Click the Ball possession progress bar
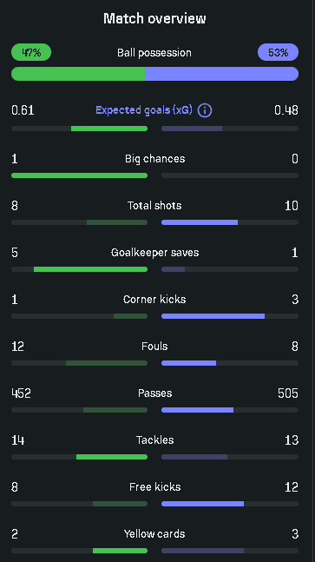 (x=155, y=74)
